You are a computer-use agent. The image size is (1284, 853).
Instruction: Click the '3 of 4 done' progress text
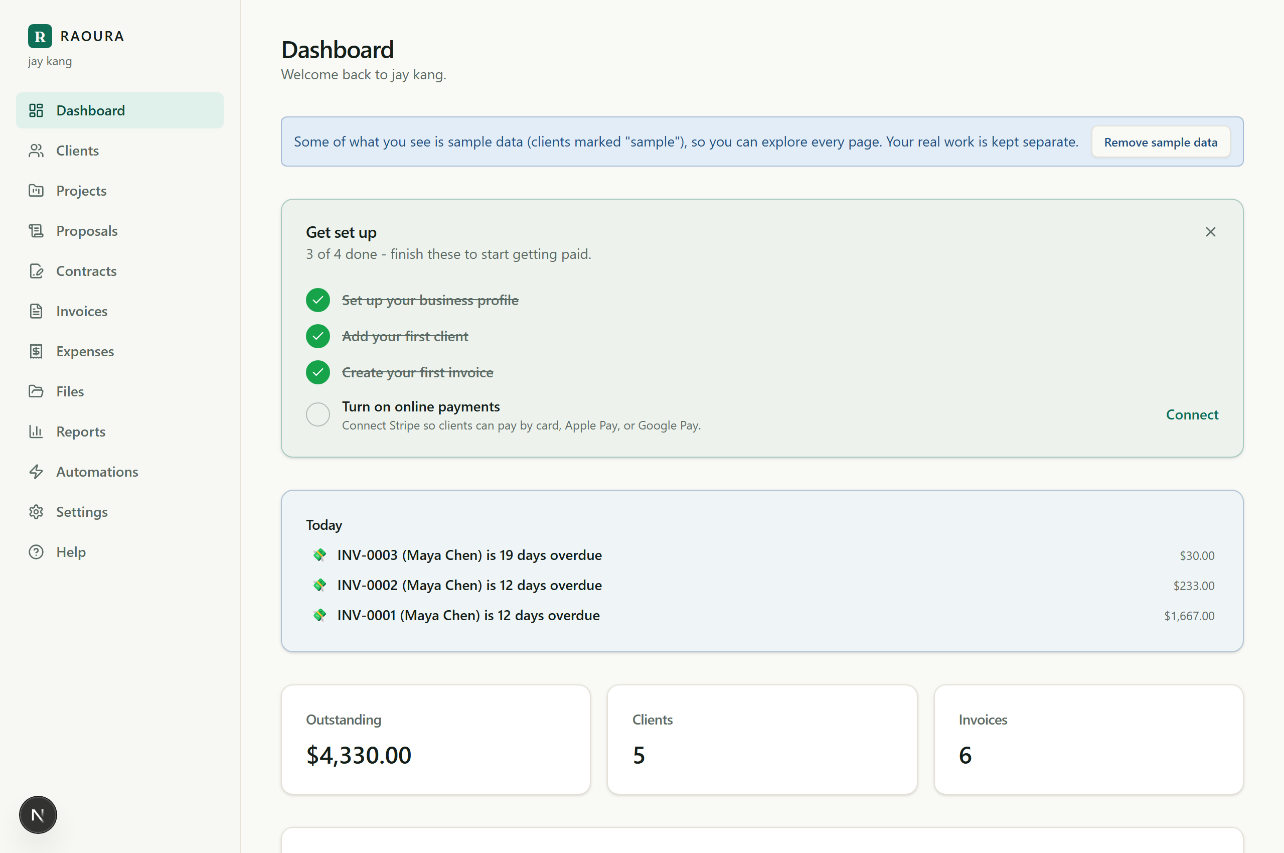(x=449, y=254)
